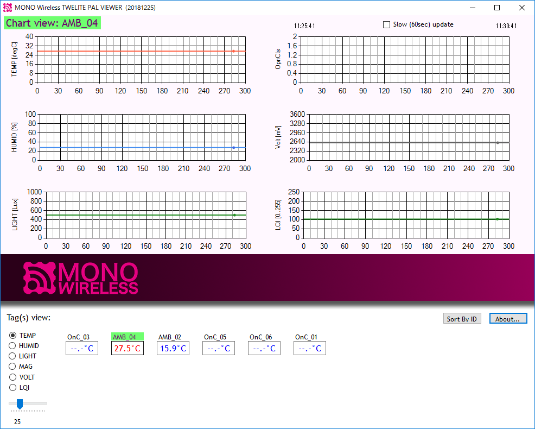Click the OnC_05 tag label

[215, 337]
